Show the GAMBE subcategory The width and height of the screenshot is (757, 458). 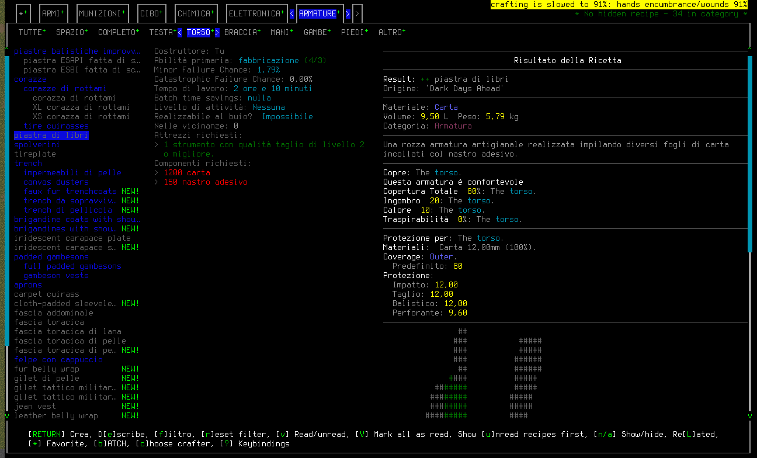[x=317, y=32]
